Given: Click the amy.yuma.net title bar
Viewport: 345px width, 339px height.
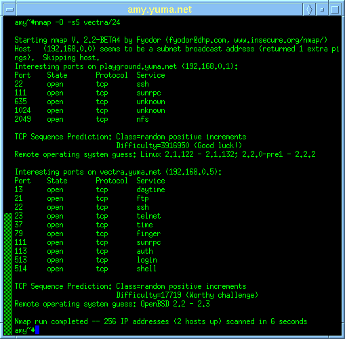Looking at the screenshot, I should (160, 9).
